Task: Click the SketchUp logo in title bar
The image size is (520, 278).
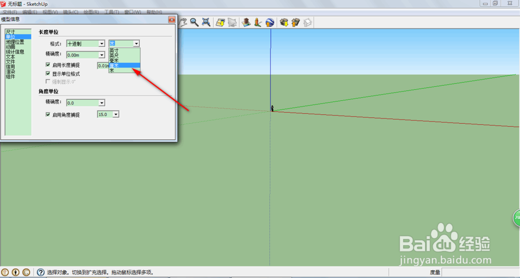Action: (x=3, y=4)
